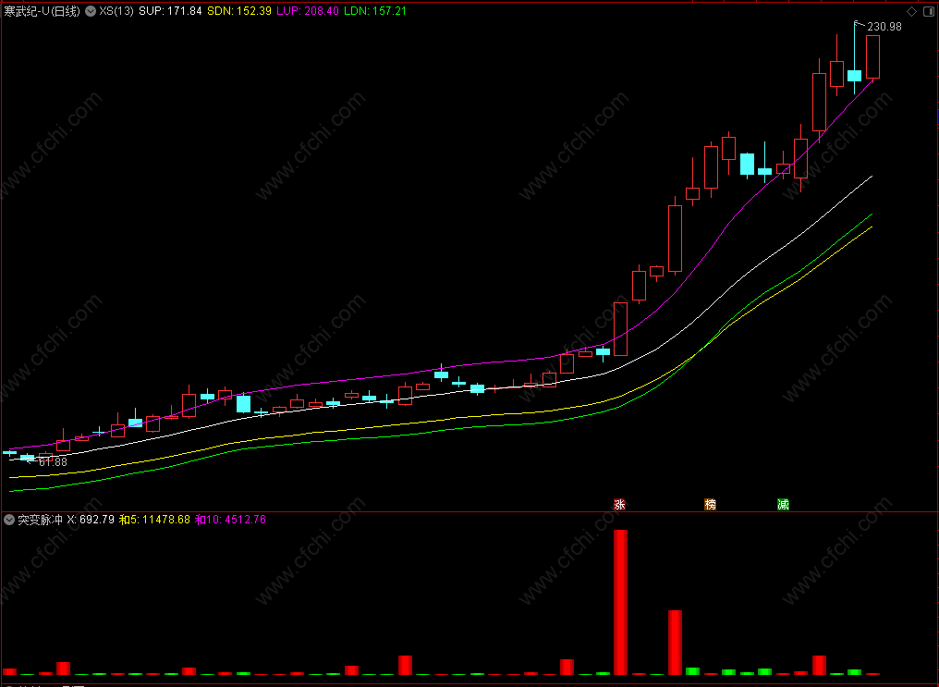Click the 和10: 4512.76 value
This screenshot has width=939, height=687.
[x=230, y=520]
